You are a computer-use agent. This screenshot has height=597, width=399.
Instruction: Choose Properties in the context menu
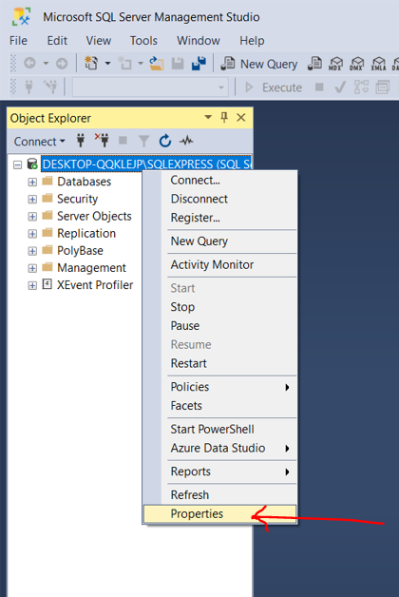point(219,514)
